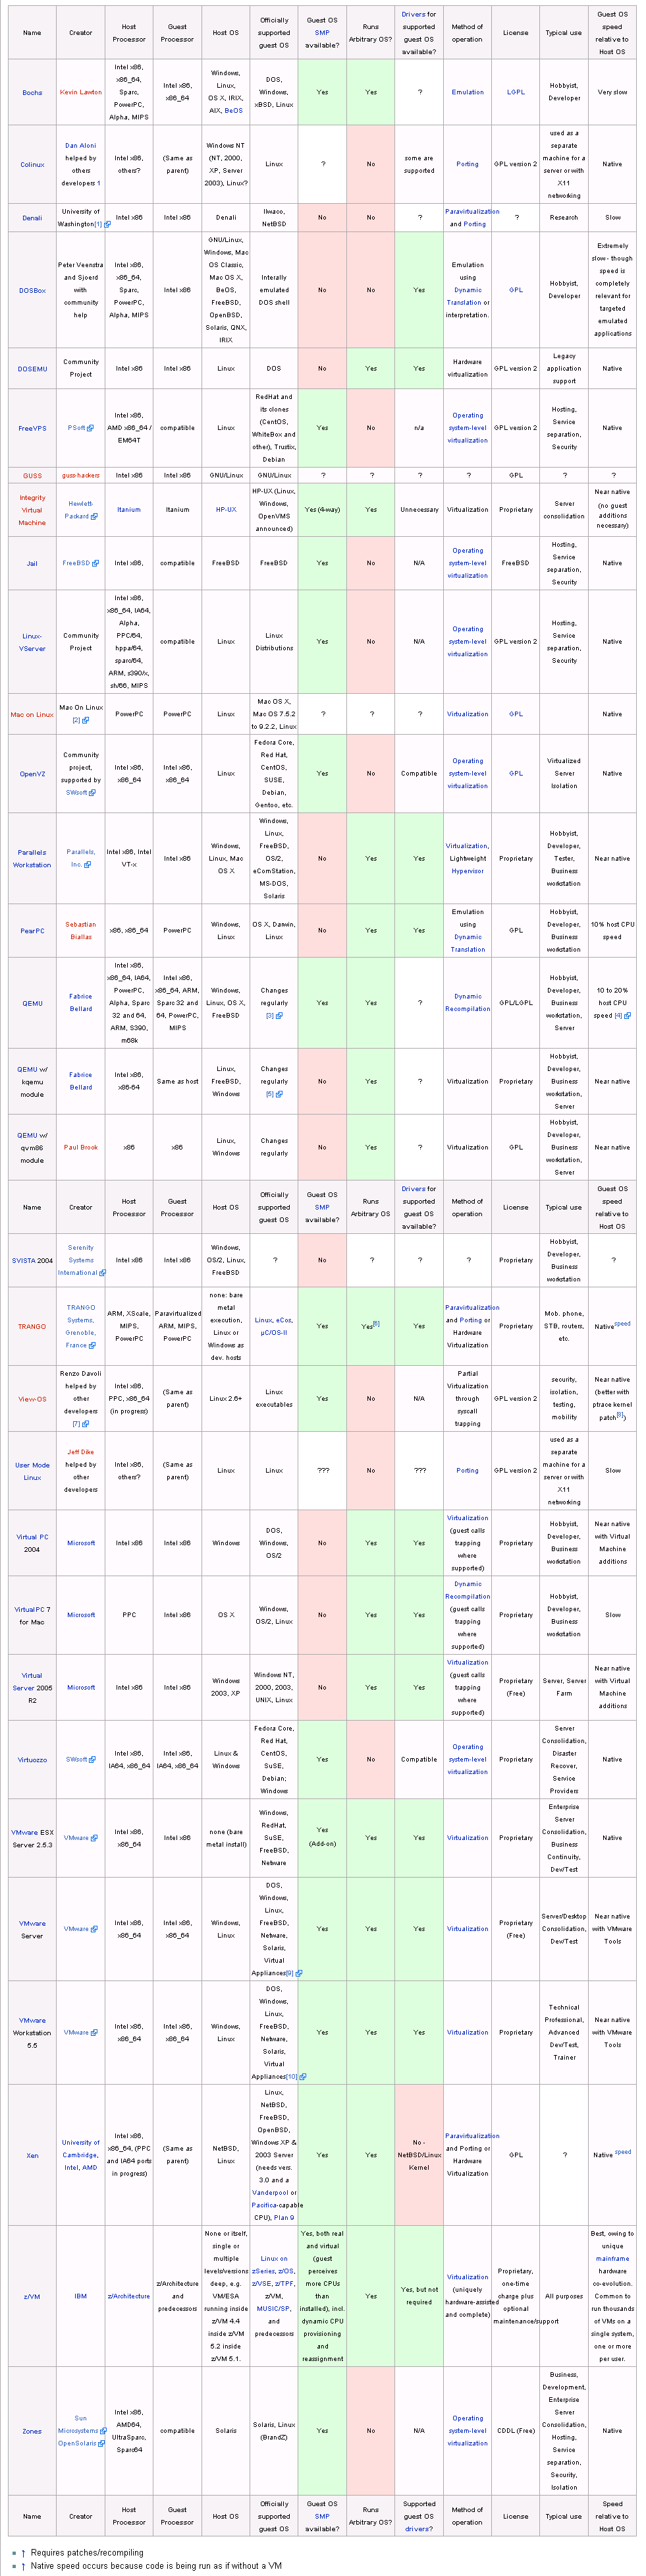Open the DOSBox name link

pyautogui.click(x=32, y=290)
